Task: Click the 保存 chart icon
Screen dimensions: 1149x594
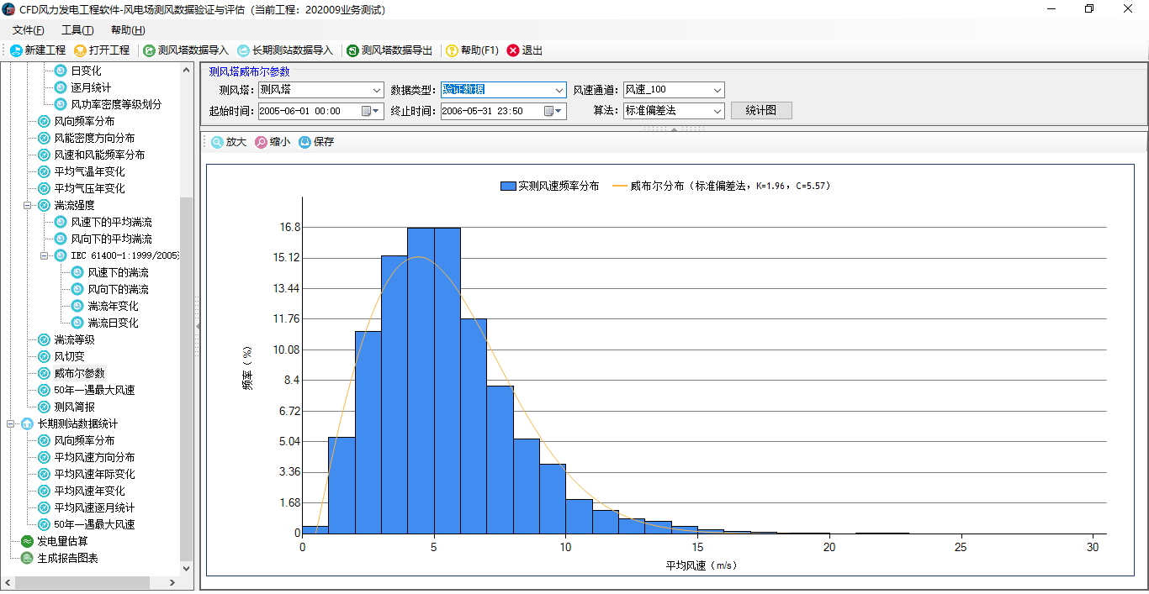Action: click(305, 142)
